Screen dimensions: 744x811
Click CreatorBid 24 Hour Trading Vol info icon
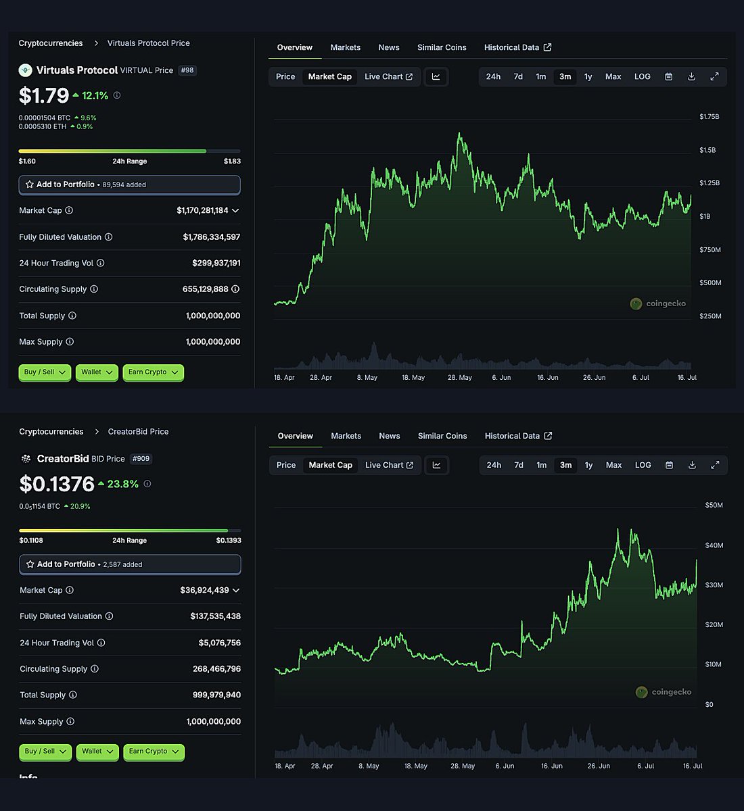[101, 643]
